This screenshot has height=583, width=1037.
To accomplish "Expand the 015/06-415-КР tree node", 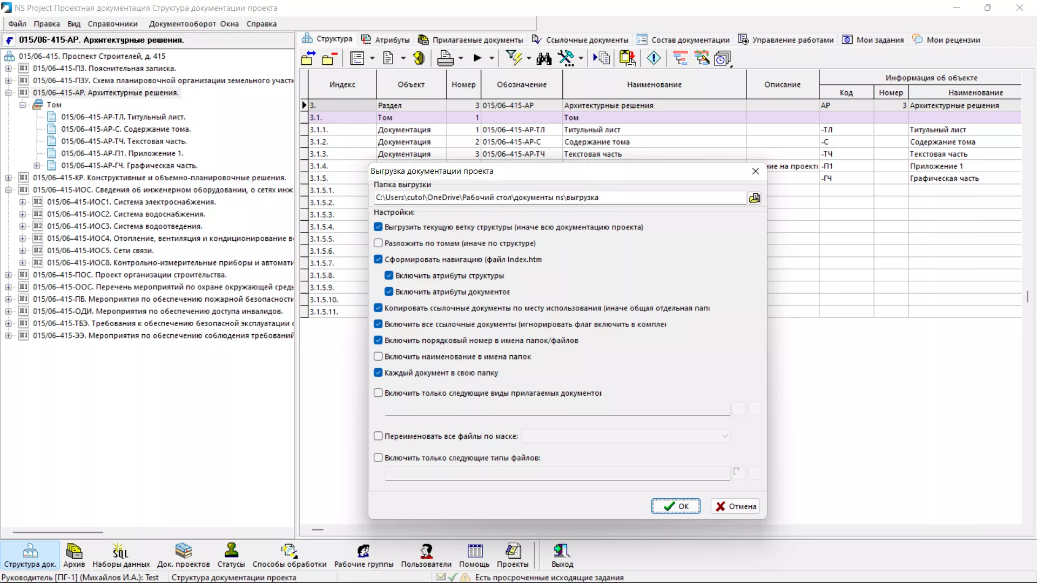I will (9, 178).
